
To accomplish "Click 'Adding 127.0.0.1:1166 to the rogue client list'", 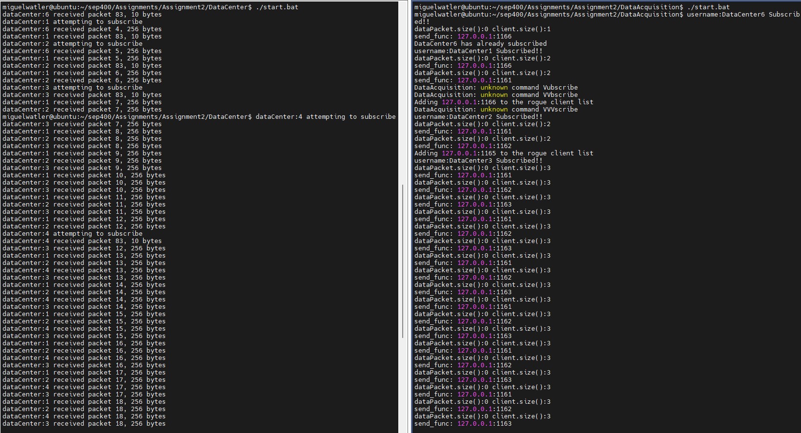I will click(504, 102).
